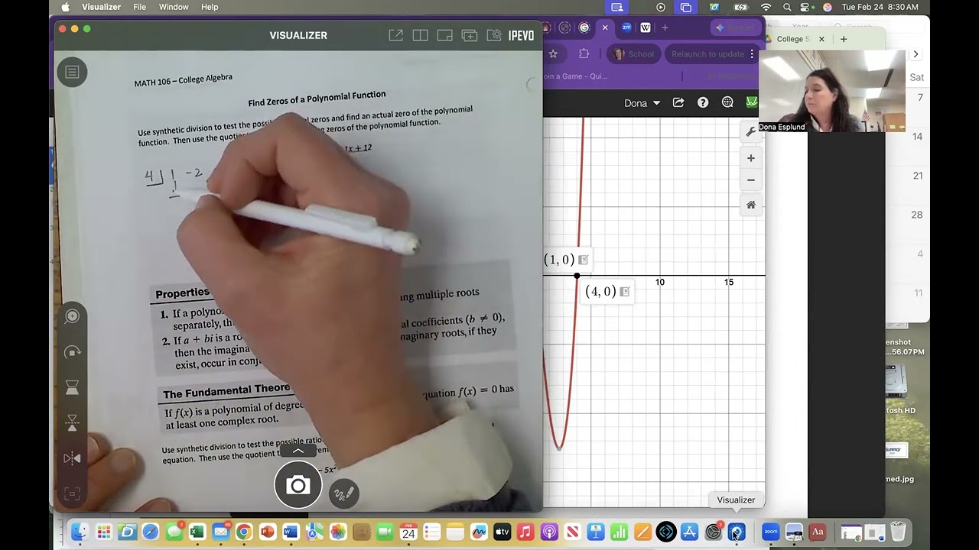Screen dimensions: 979x550
Task: Toggle split-screen view in Visualizer title bar
Action: pos(420,35)
